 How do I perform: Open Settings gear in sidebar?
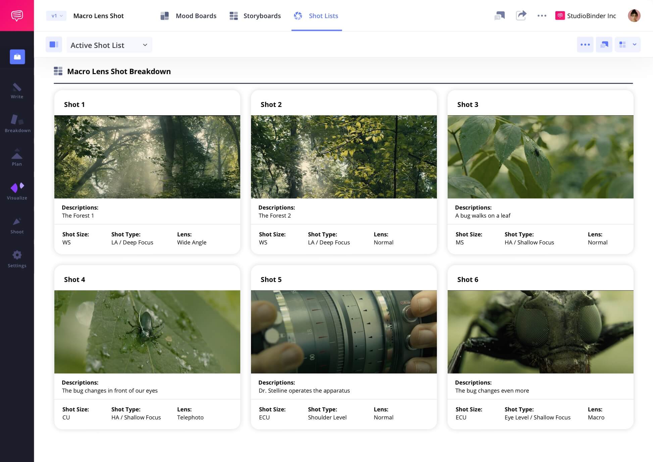coord(17,259)
